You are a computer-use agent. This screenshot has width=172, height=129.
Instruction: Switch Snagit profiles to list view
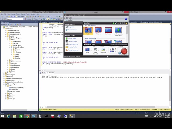(121, 23)
